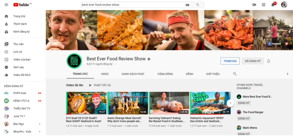
Task: Click PHÁT TẤT CẢ play all
Action: [100, 85]
